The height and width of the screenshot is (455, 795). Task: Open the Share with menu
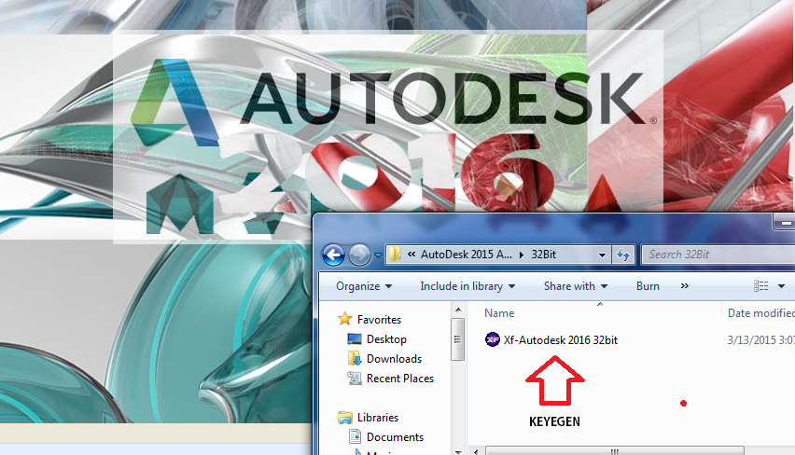click(576, 286)
